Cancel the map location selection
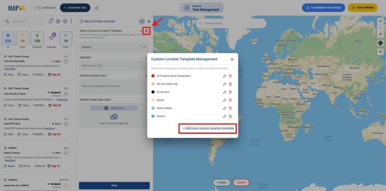Viewport: 386px width, 191px height. (x=241, y=183)
